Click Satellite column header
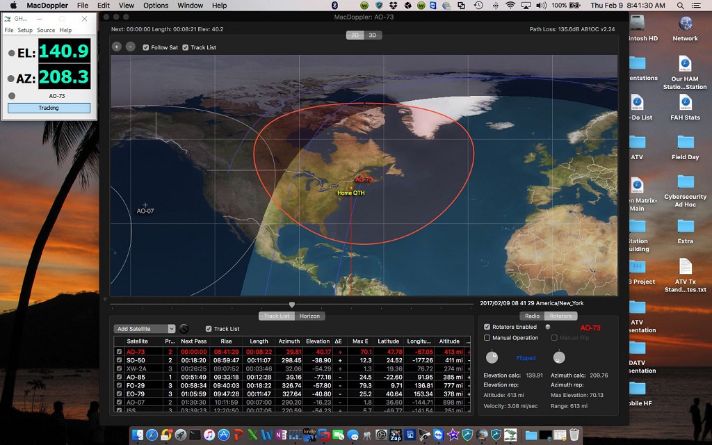This screenshot has width=712, height=445. [137, 341]
